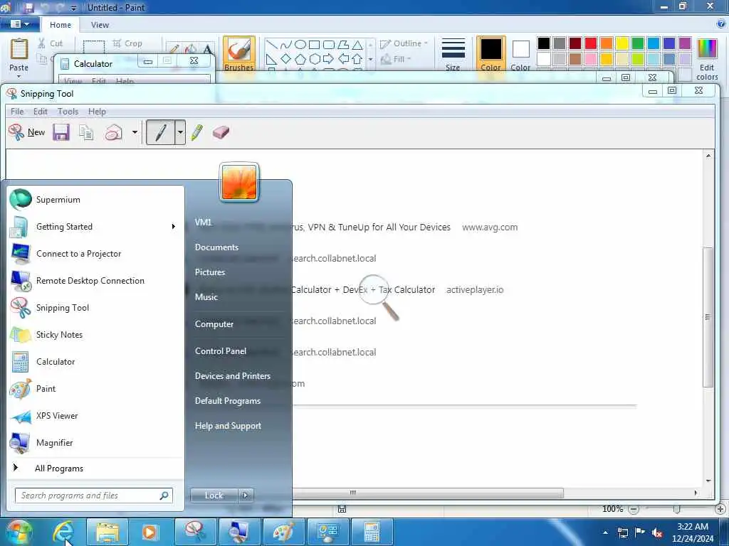The image size is (729, 546).
Task: Expand All Programs in Start menu
Action: pyautogui.click(x=96, y=468)
